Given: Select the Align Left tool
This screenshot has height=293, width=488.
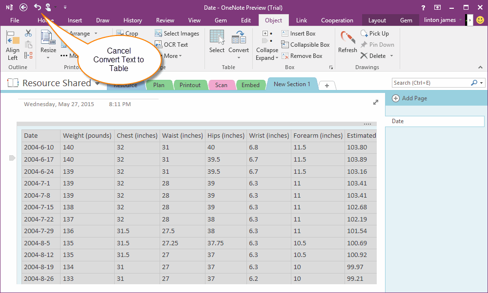Looking at the screenshot, I should coord(12,44).
